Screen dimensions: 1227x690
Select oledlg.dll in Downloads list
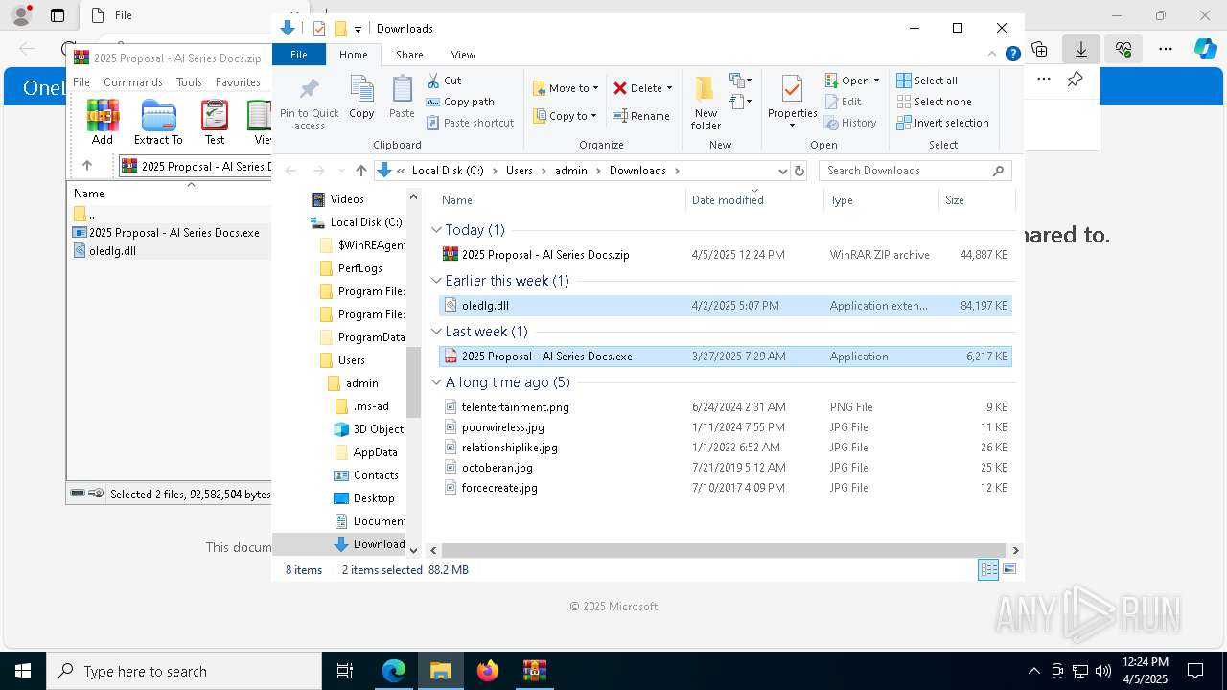tap(726, 306)
